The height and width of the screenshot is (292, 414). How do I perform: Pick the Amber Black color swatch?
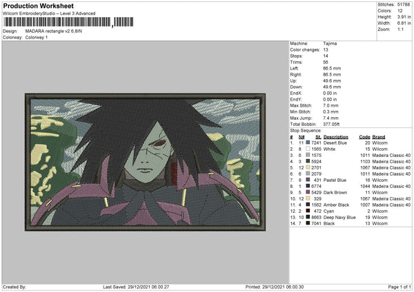(308, 205)
